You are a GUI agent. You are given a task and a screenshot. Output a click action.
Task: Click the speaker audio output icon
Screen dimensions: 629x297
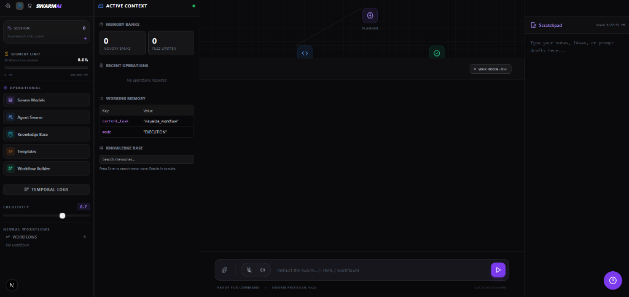pos(262,270)
